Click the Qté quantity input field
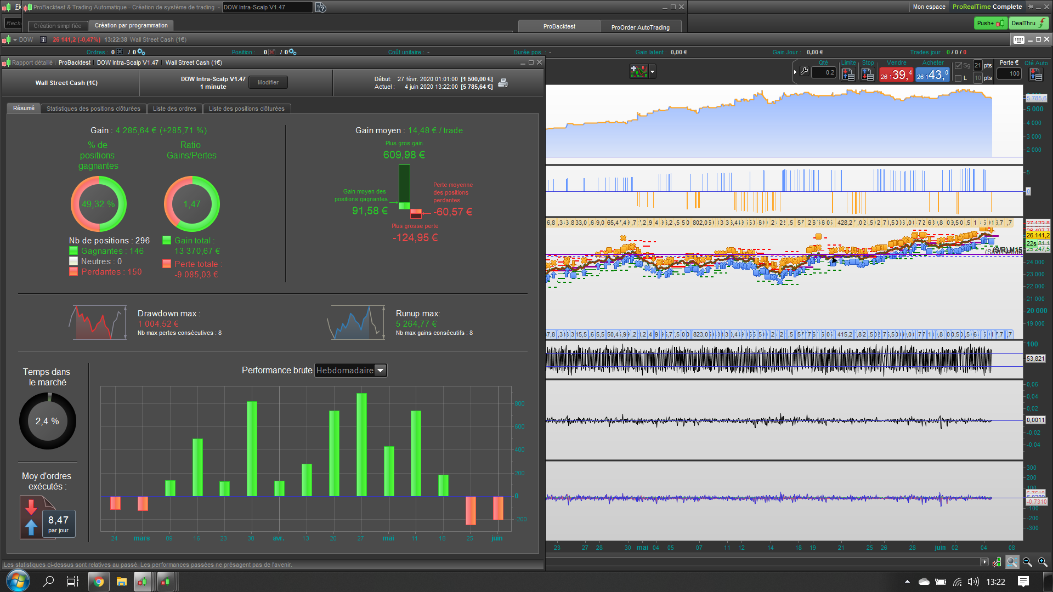Viewport: 1053px width, 592px height. pos(824,72)
